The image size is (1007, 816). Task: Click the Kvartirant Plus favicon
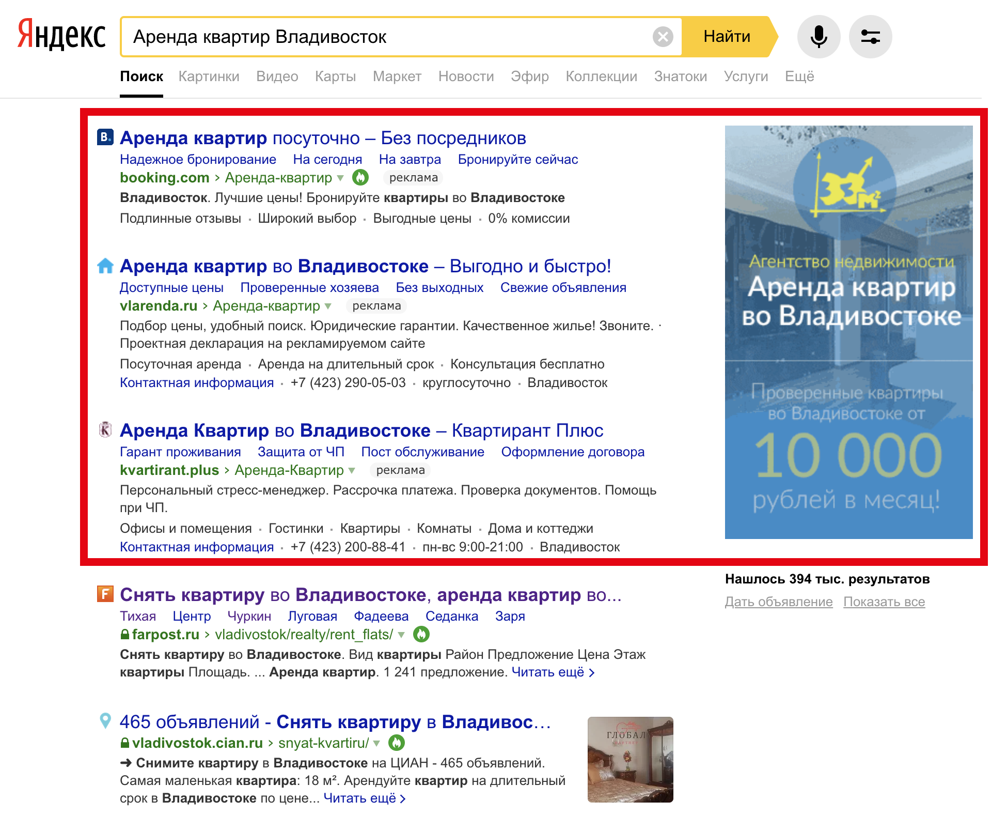click(105, 429)
